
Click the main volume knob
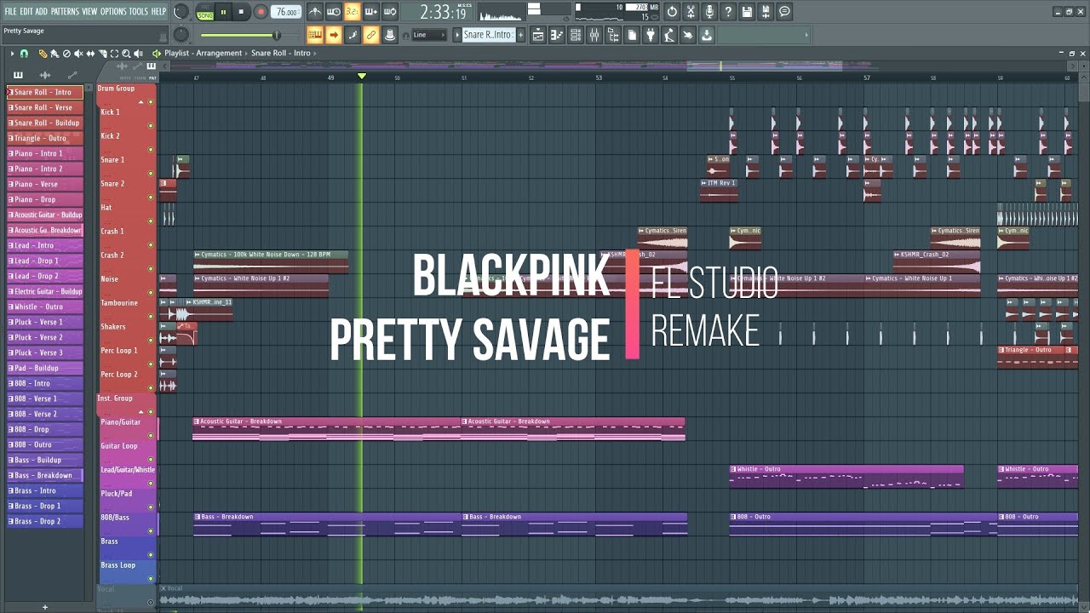click(x=181, y=12)
